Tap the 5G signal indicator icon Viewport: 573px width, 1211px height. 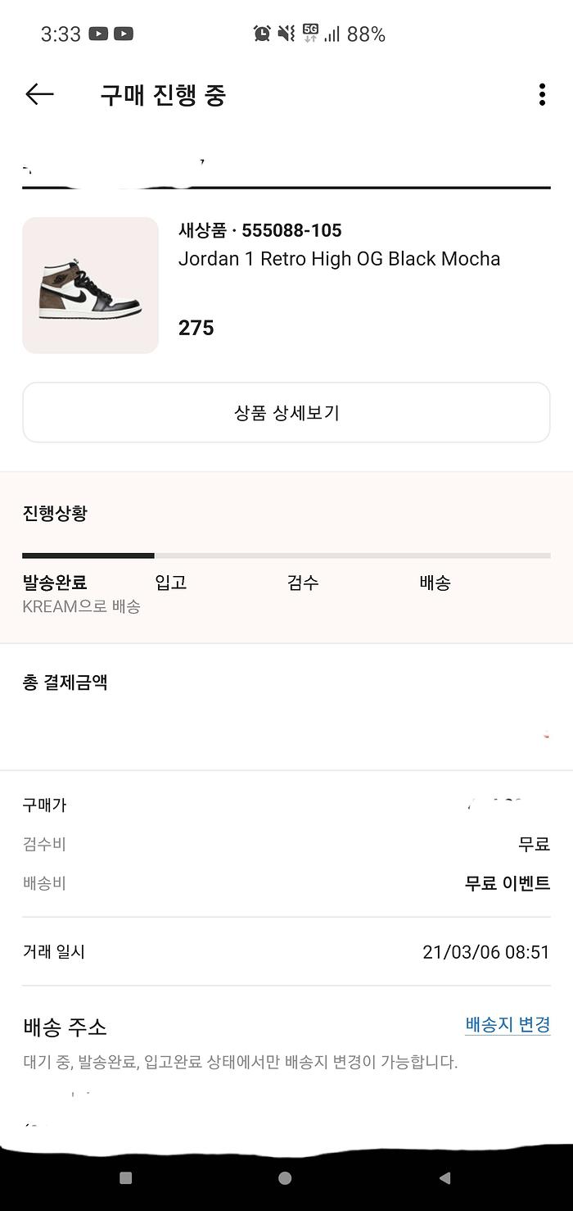pyautogui.click(x=310, y=33)
